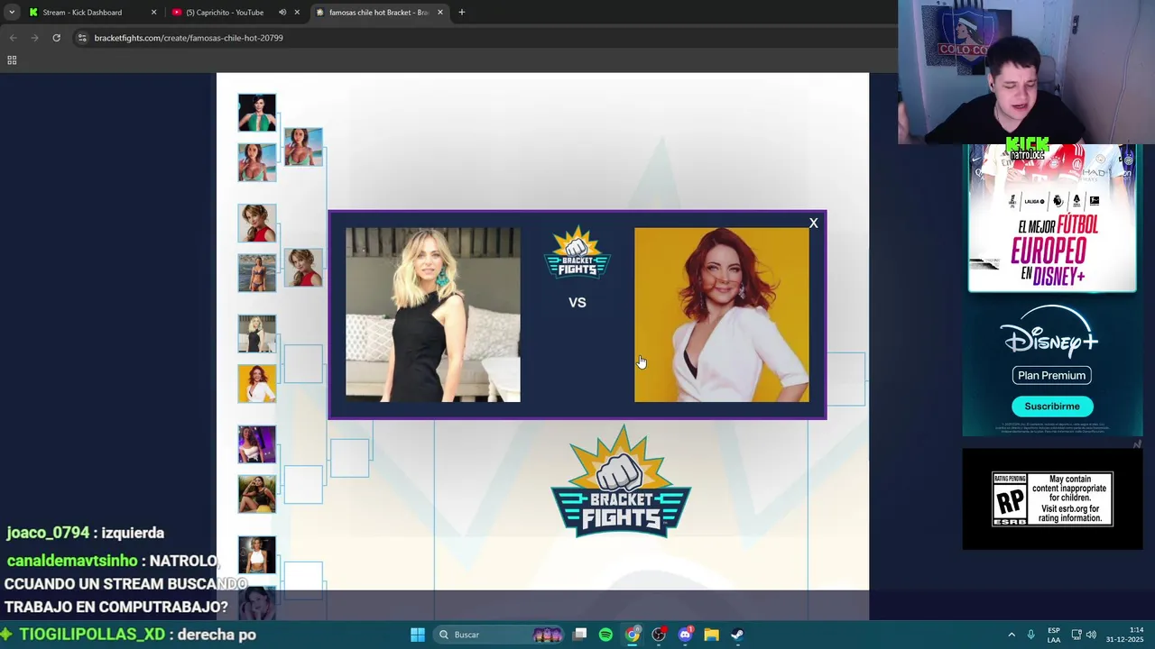Screen dimensions: 1155x649
Task: Open Task View from taskbar
Action: click(x=580, y=635)
